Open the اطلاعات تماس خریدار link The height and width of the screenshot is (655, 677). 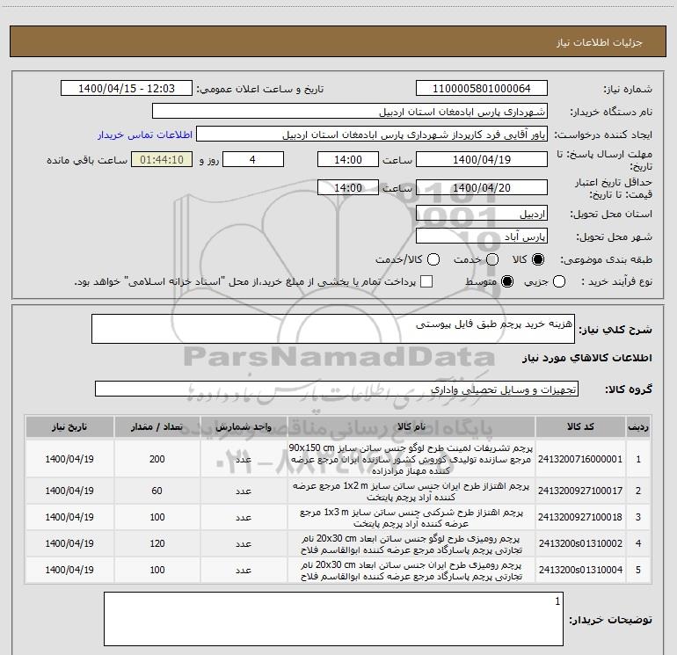[145, 135]
